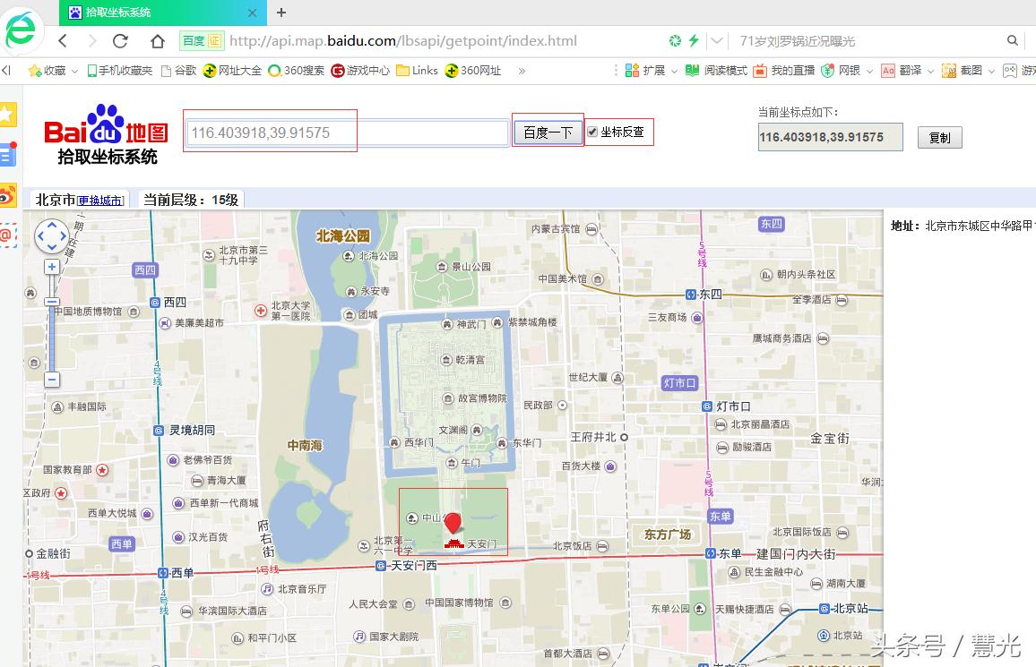The image size is (1036, 667).
Task: Click the map zoom in plus button
Action: click(x=52, y=267)
